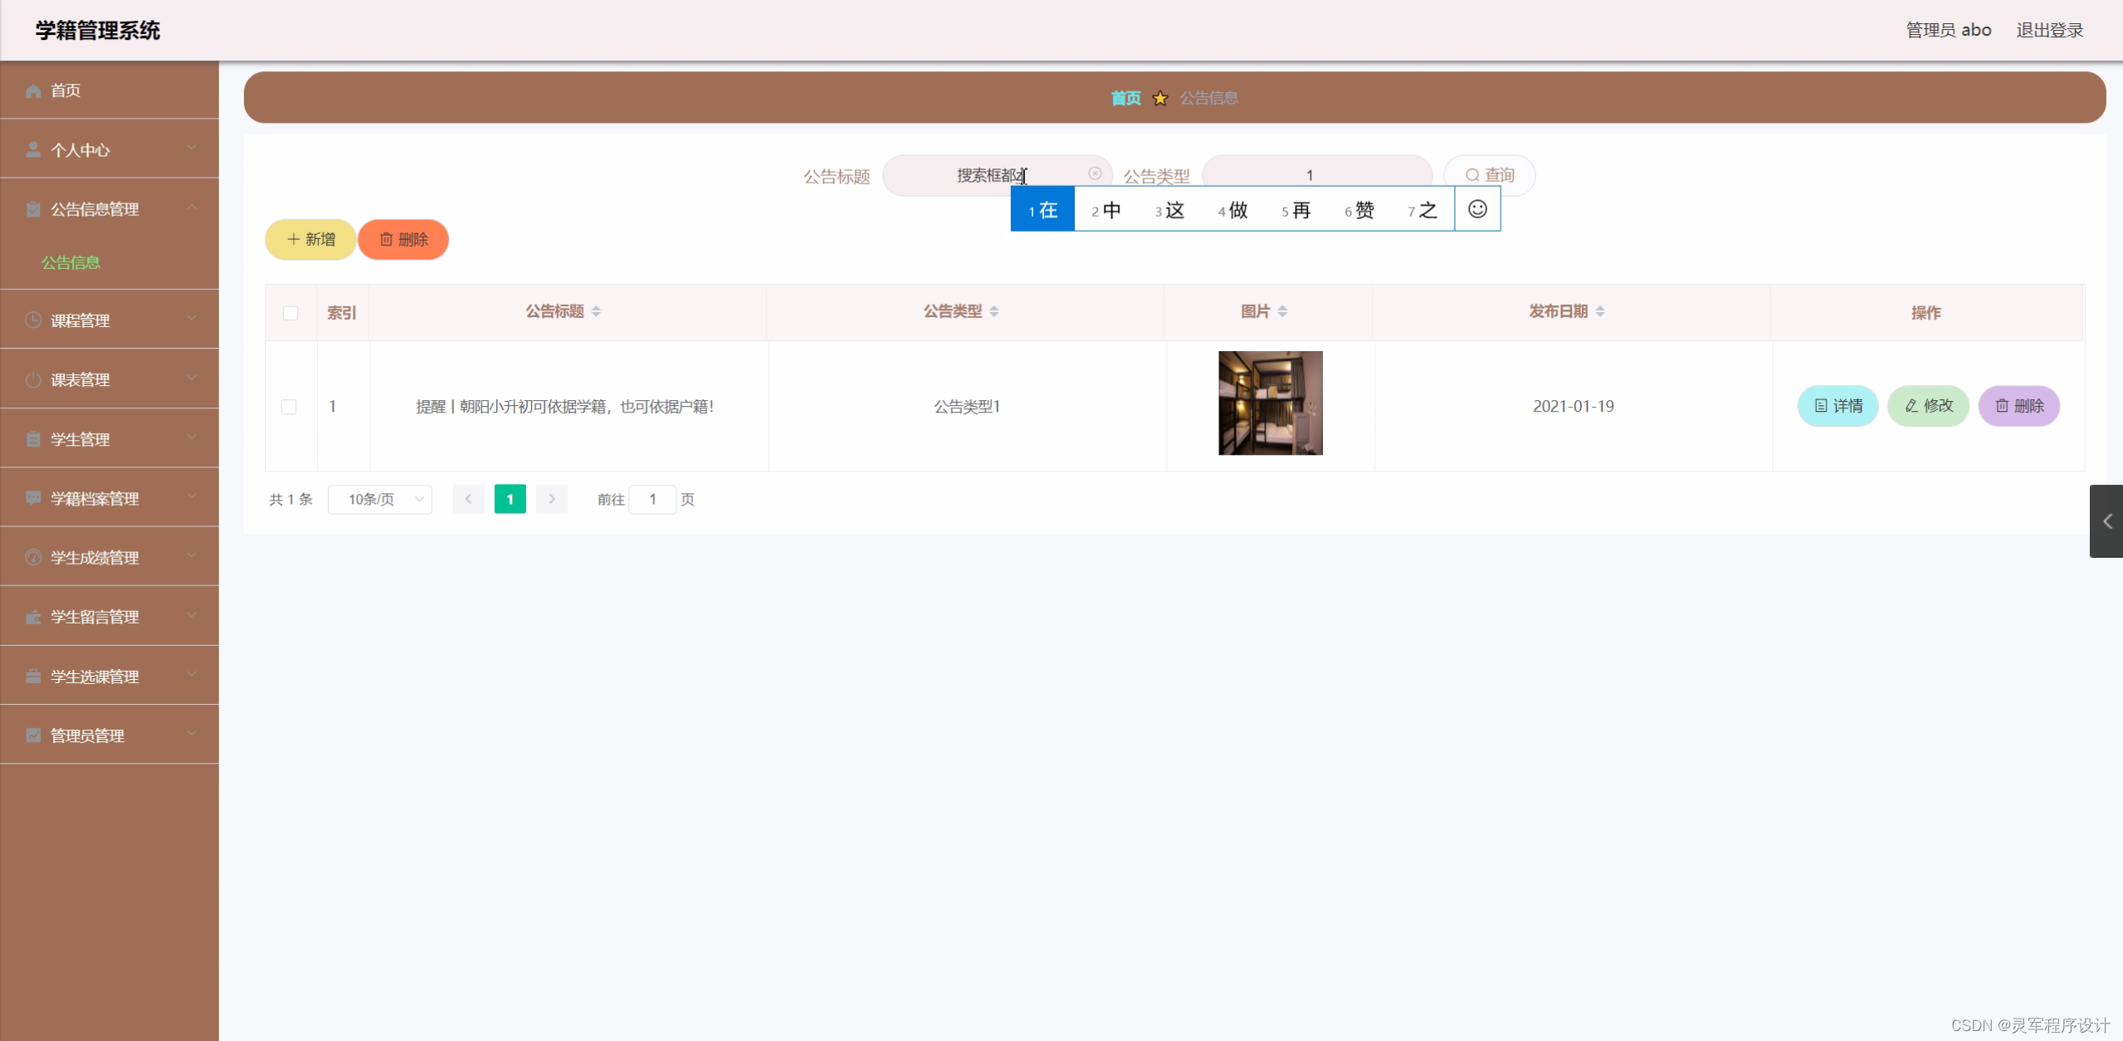The height and width of the screenshot is (1041, 2123).
Task: Open the 学生留言管理 sidebar icon
Action: (x=32, y=616)
